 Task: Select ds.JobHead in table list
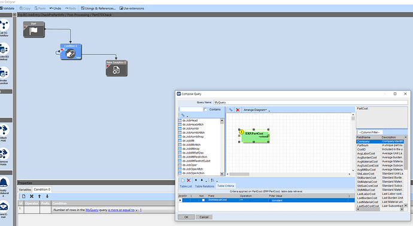pos(190,120)
